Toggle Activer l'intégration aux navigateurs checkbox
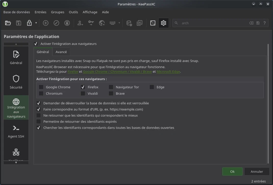This screenshot has height=185, width=273. [36, 44]
